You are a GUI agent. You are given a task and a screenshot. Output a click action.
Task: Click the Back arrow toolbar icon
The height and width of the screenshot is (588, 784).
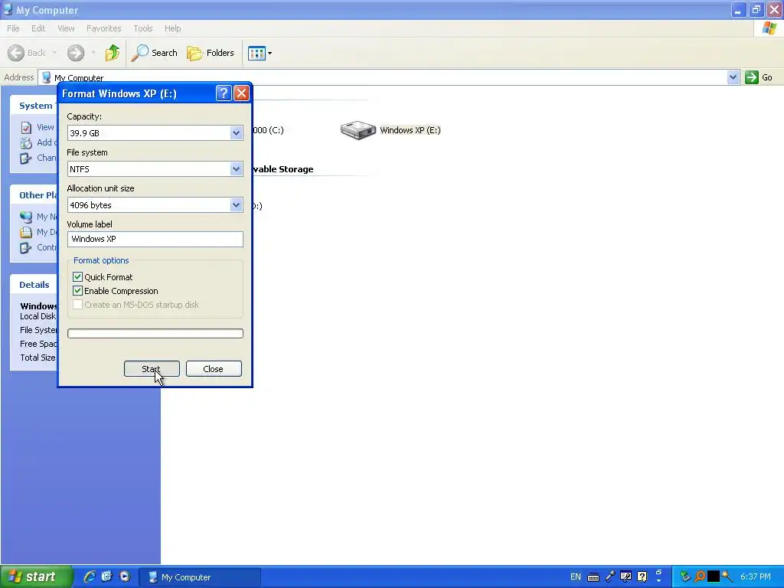pyautogui.click(x=16, y=53)
